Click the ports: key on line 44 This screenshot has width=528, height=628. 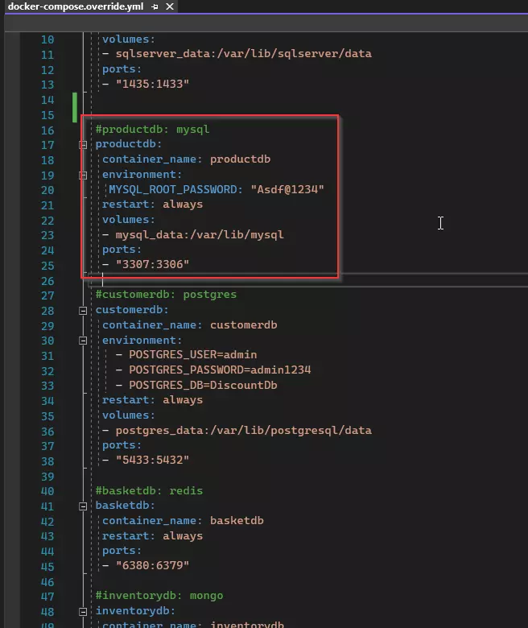point(122,551)
